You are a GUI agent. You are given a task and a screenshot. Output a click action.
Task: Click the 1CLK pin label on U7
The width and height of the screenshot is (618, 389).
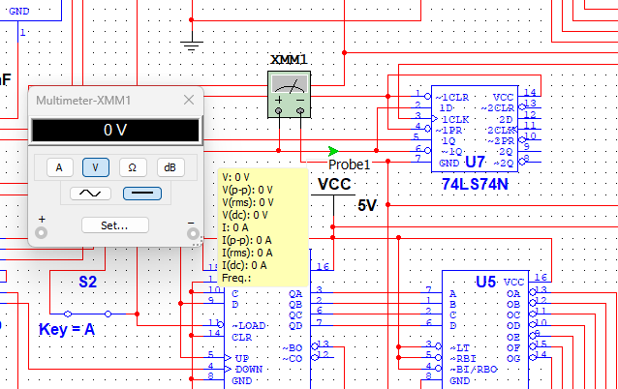455,119
